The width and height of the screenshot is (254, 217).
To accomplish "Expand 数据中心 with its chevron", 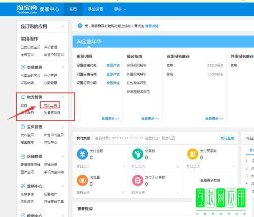I will point(63,215).
